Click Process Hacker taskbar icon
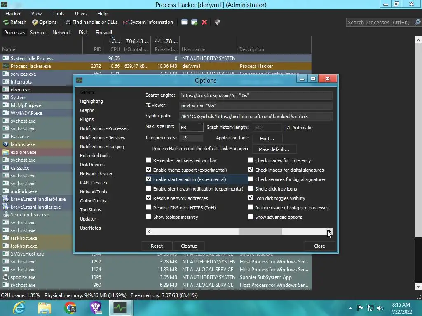 pyautogui.click(x=120, y=308)
